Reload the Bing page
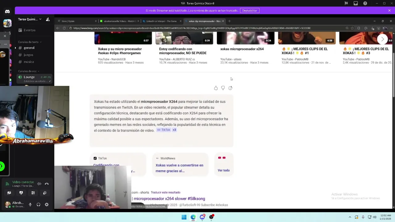 (x=64, y=28)
